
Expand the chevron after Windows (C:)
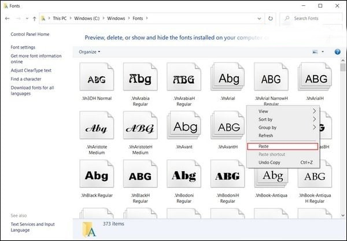tap(103, 18)
